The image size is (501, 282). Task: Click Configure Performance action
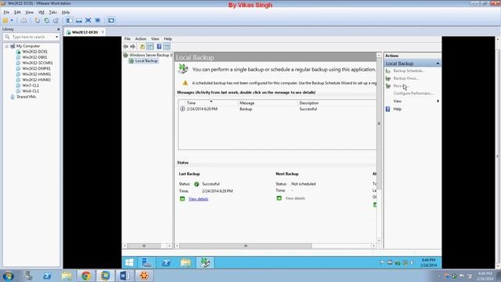[x=413, y=93]
